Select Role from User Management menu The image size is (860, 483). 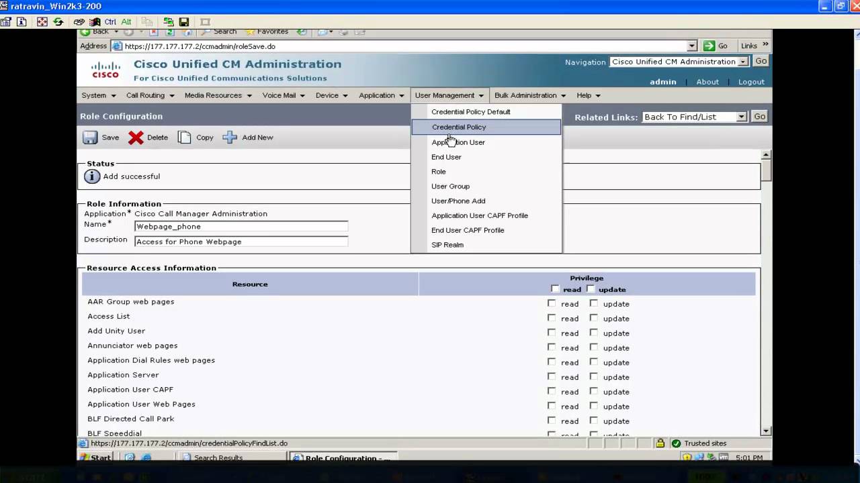[x=486, y=172]
